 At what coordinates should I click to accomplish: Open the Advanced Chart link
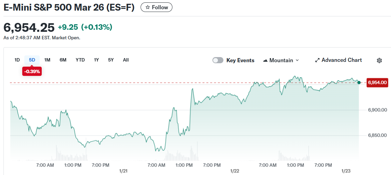(x=341, y=60)
